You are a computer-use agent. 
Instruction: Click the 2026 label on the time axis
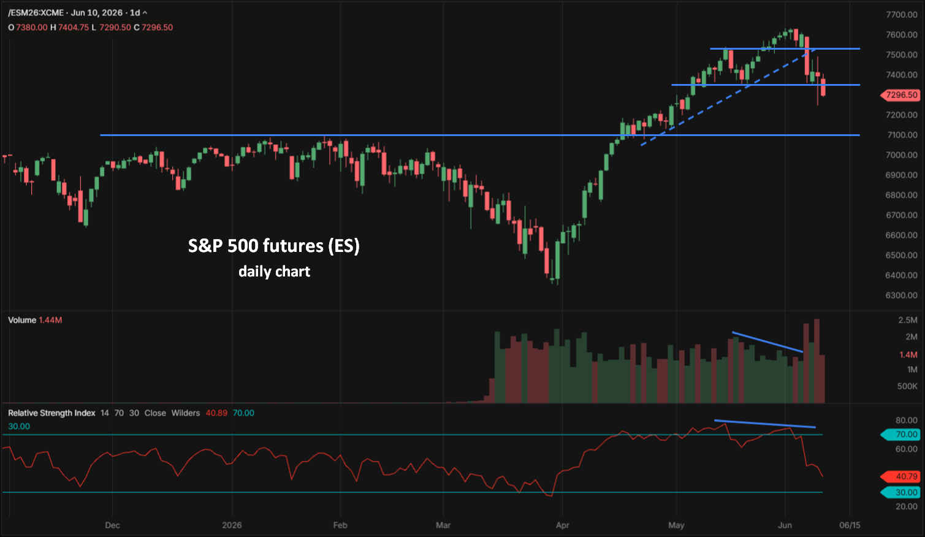pyautogui.click(x=232, y=525)
